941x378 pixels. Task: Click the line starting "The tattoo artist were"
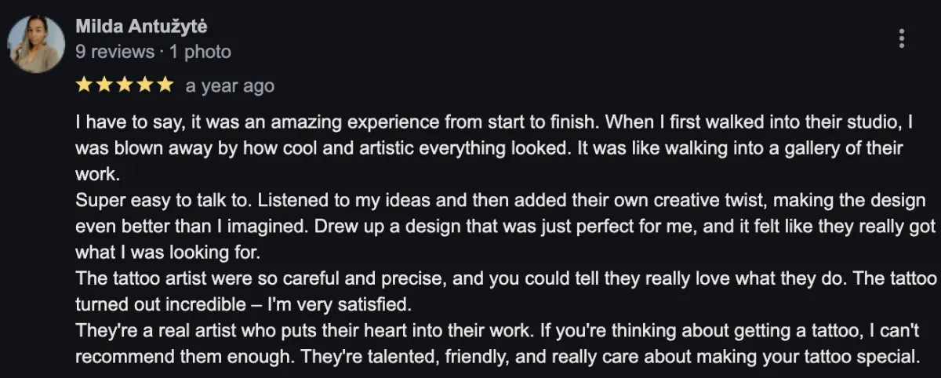[x=506, y=278]
